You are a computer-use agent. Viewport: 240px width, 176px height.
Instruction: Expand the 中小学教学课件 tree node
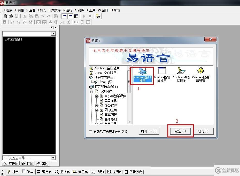pyautogui.click(x=97, y=96)
